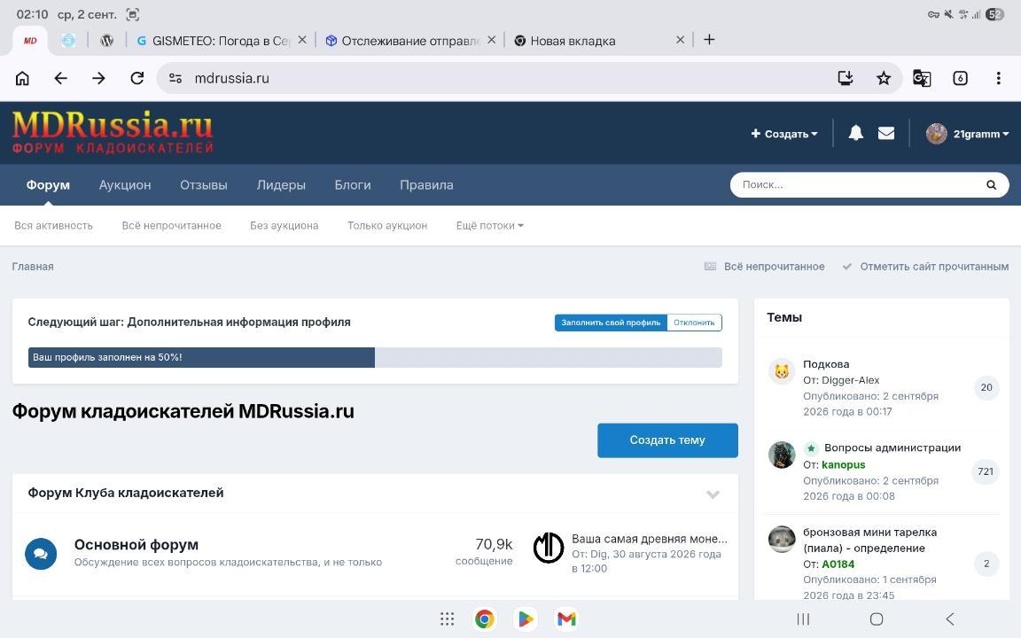
Task: Expand the Создать dropdown menu
Action: (784, 134)
